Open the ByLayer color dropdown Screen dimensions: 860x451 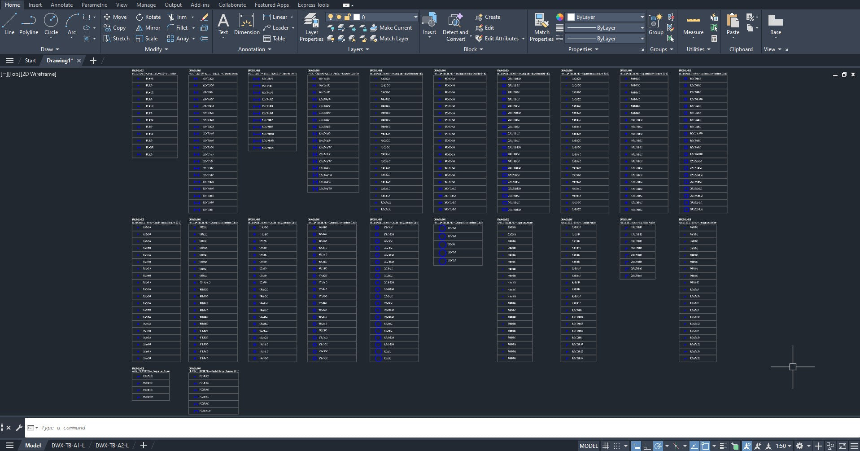[606, 17]
